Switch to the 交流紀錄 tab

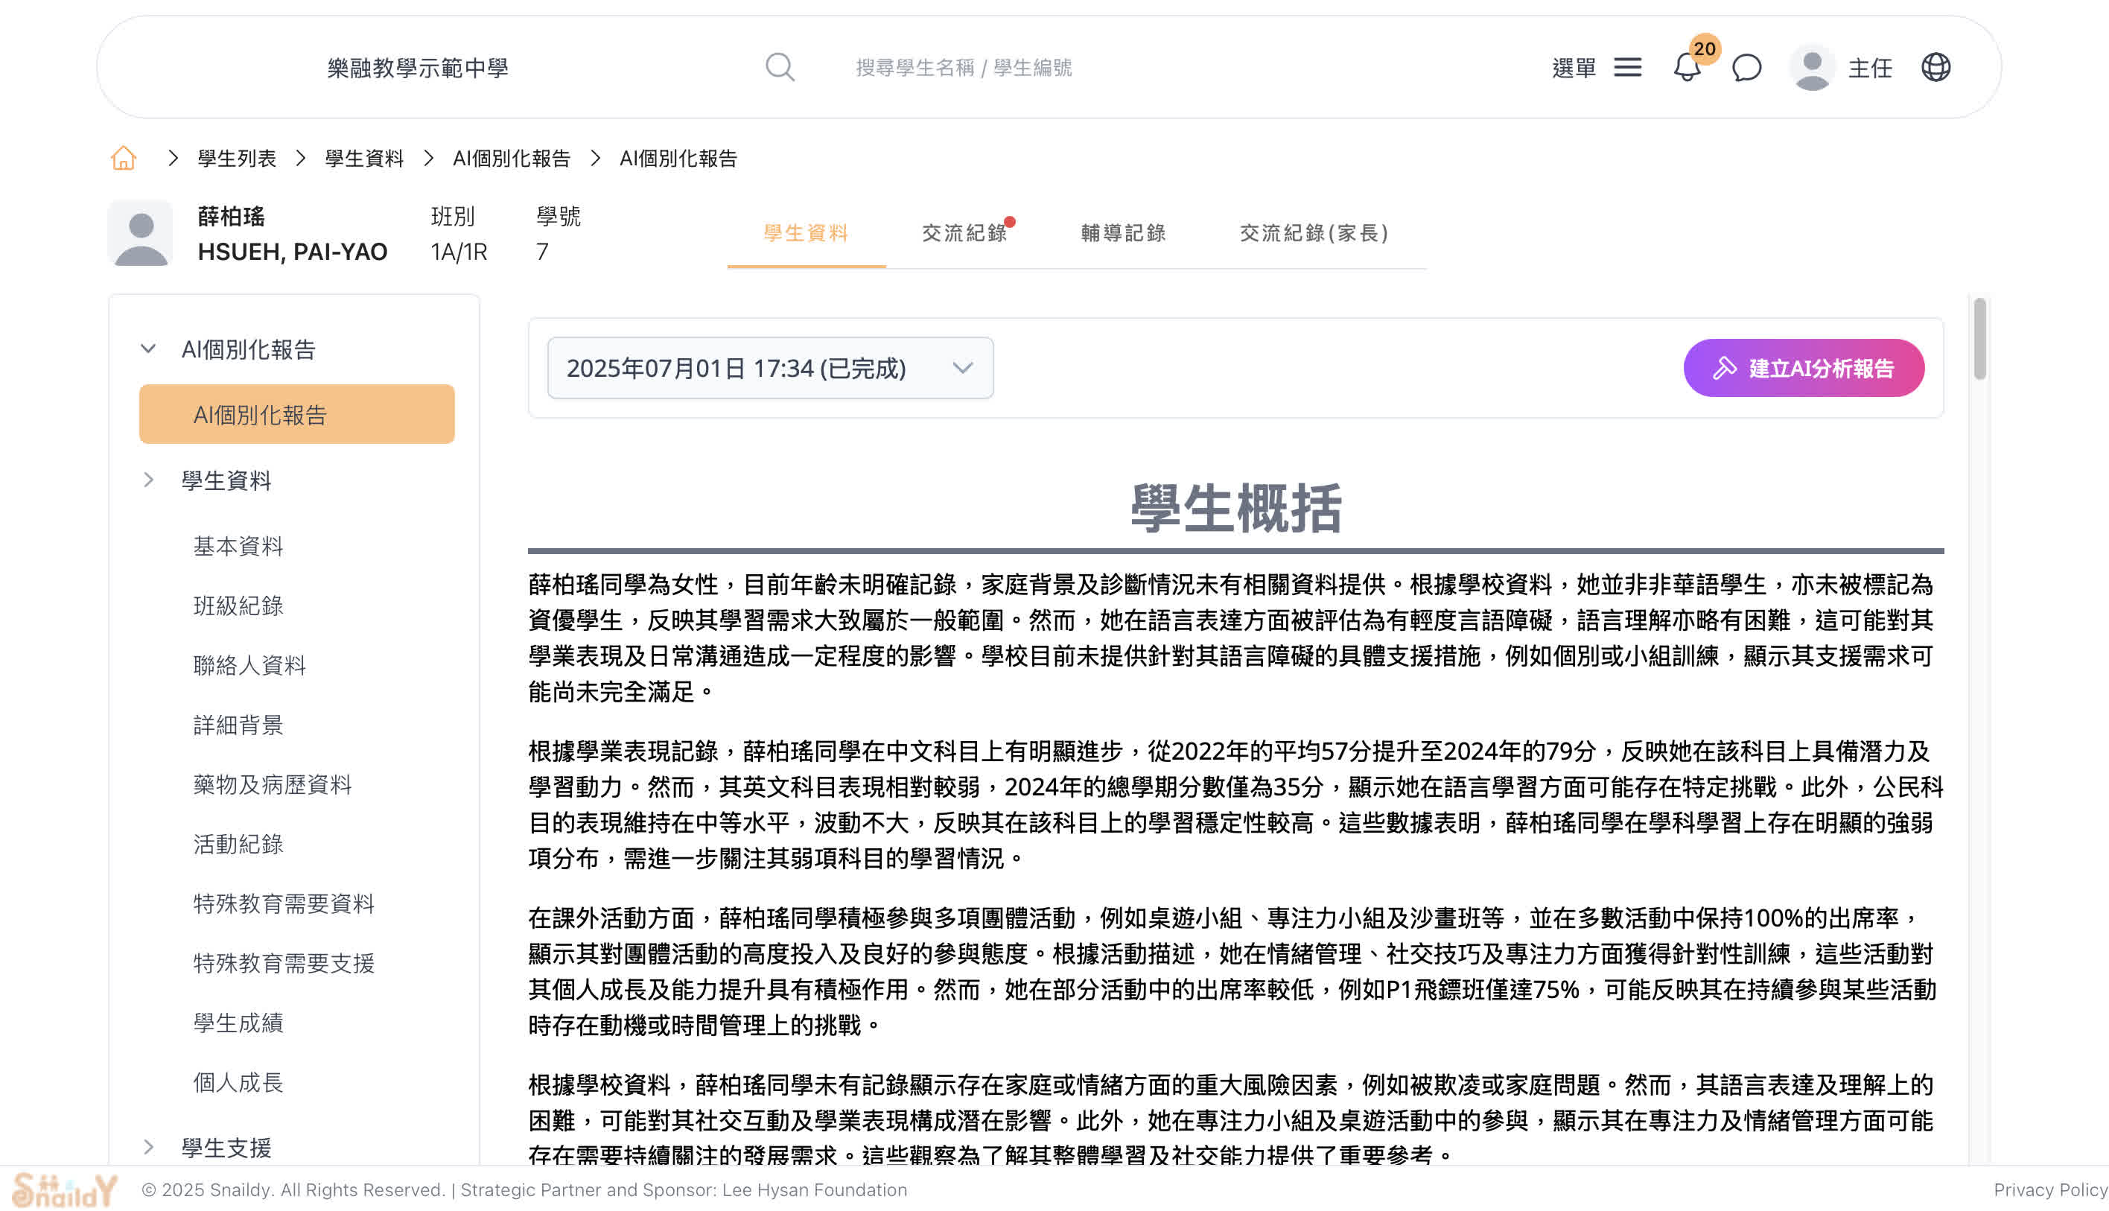click(963, 233)
